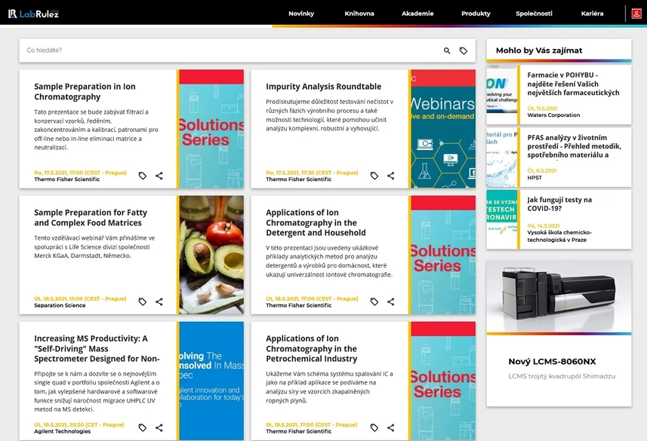647x441 pixels.
Task: Click tag icon on Petrochemical Industry card
Action: (x=374, y=427)
